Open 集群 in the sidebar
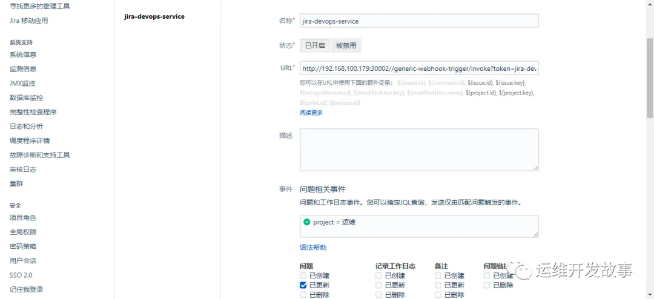The height and width of the screenshot is (299, 654). click(16, 183)
